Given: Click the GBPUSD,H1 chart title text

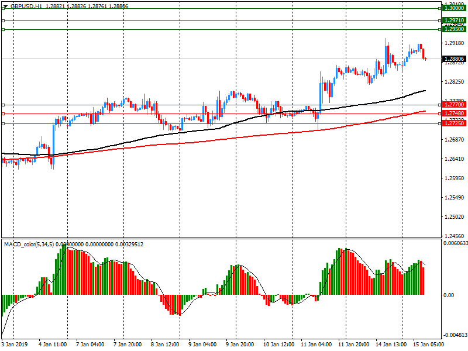Looking at the screenshot, I should click(x=26, y=6).
